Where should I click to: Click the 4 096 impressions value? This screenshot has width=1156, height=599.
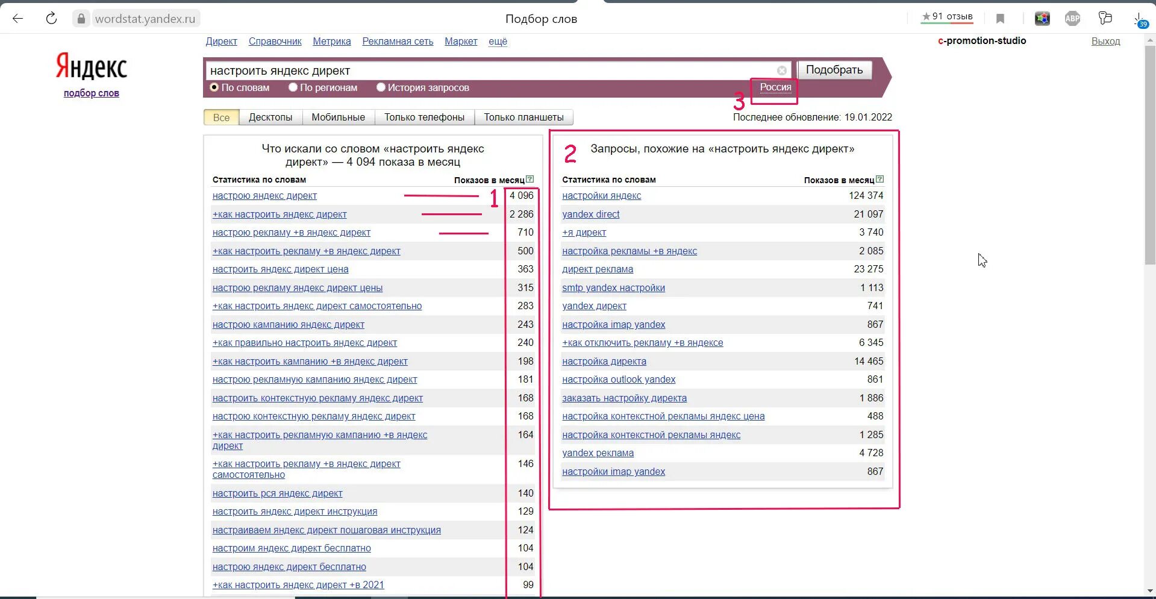coord(522,196)
